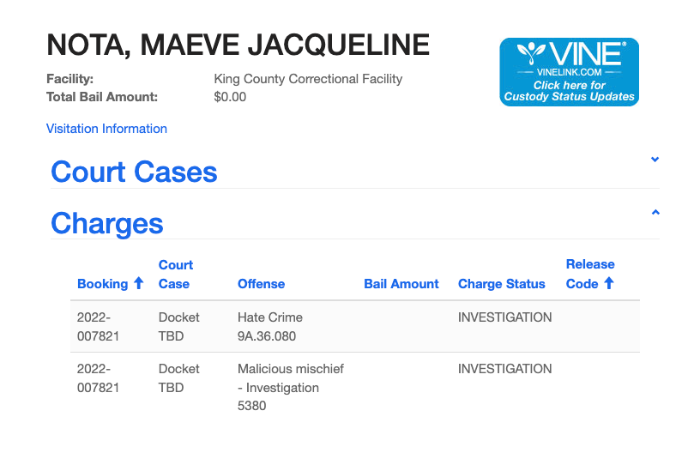
Task: Select the Hate Crime 9A.36.080 offense cell
Action: click(270, 327)
